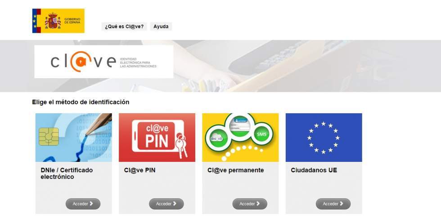This screenshot has width=441, height=223.
Task: Click Acceder under Cl@ve permanente
Action: pos(250,204)
